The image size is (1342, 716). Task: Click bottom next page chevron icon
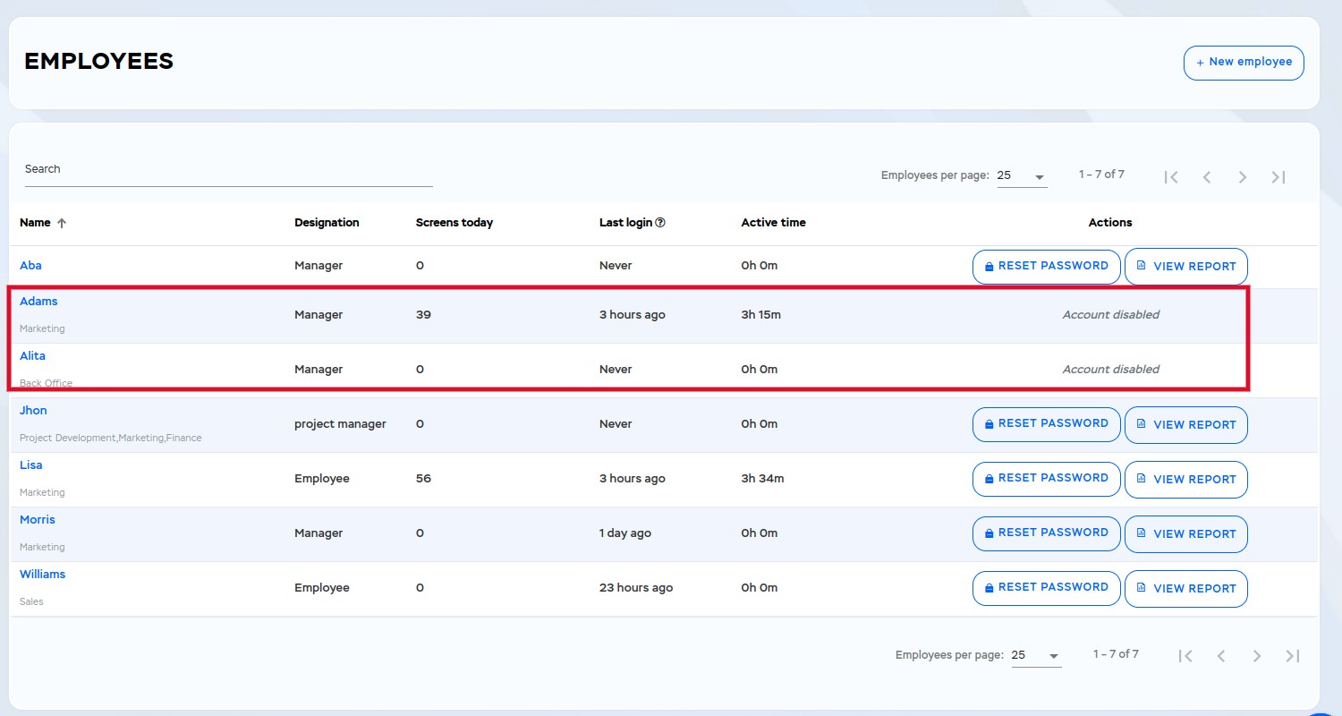coord(1257,656)
